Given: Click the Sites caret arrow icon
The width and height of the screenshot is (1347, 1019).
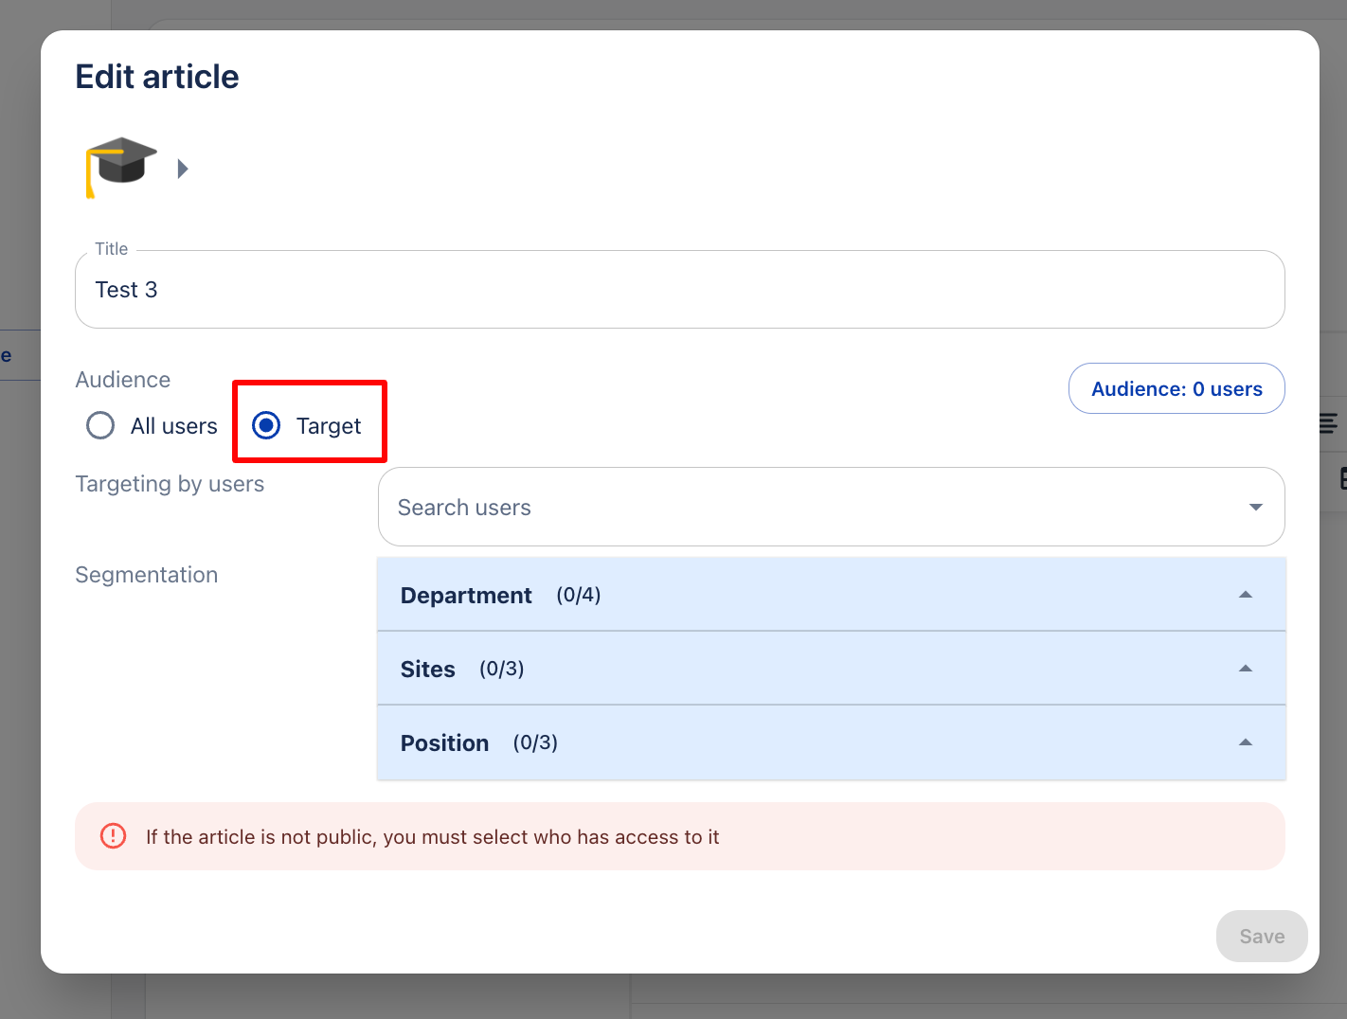Looking at the screenshot, I should [x=1246, y=669].
